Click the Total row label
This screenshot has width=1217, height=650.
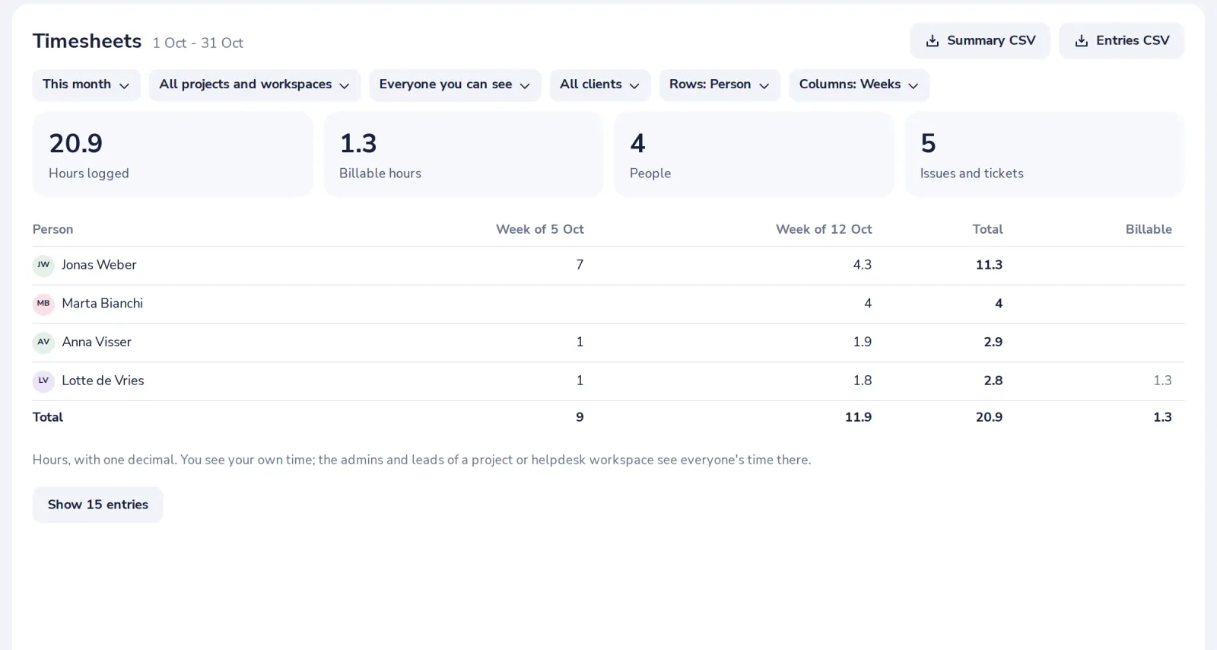(48, 417)
